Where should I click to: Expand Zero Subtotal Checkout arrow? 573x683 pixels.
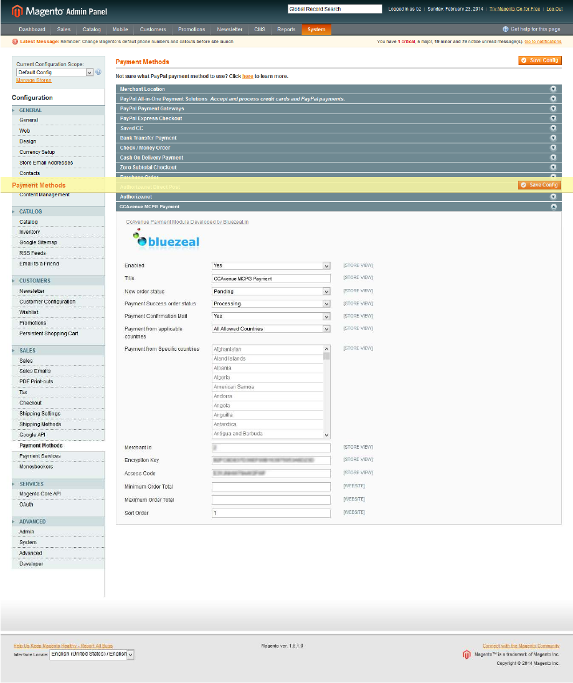554,167
